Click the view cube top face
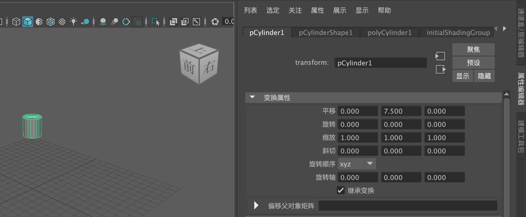The image size is (526, 217). [199, 50]
